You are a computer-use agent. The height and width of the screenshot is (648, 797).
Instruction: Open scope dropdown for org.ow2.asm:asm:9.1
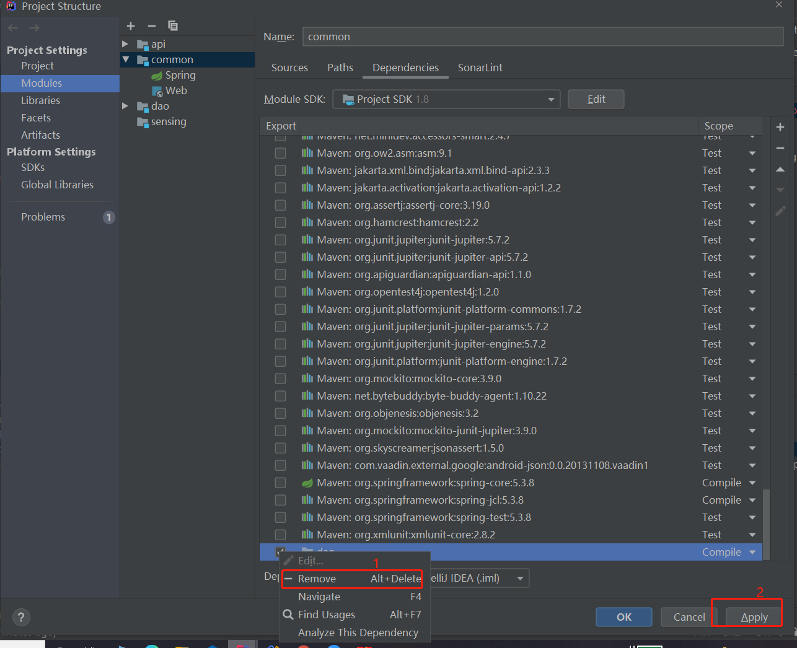click(x=752, y=153)
